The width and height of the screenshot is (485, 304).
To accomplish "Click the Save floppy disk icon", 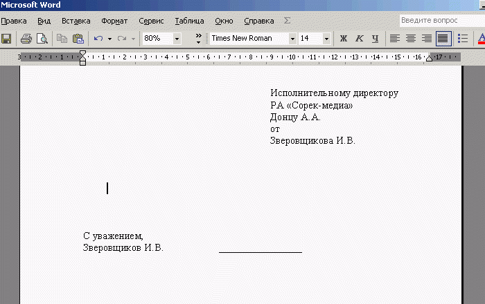I will click(6, 39).
